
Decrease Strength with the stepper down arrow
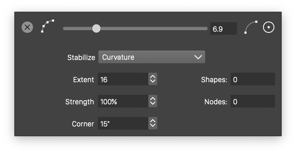click(153, 104)
